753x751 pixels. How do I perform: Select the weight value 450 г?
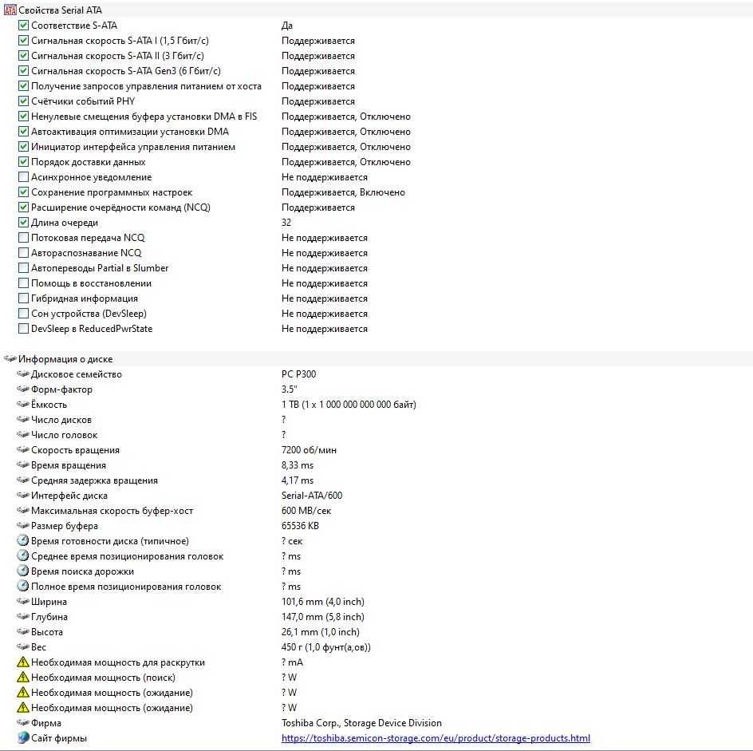tap(326, 647)
